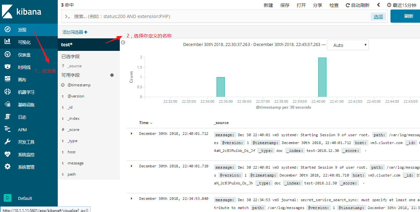
Task: Open the Auto interval dropdown
Action: coord(348,45)
